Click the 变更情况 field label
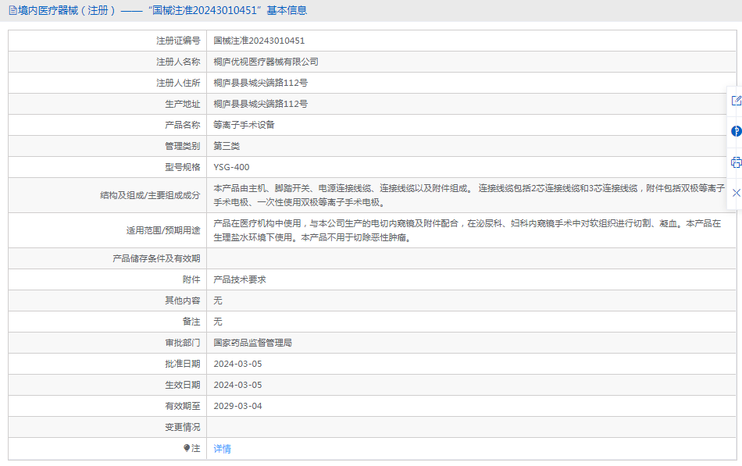Viewport: 742px width, 466px height. point(183,427)
